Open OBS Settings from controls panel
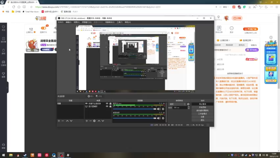 (202, 117)
